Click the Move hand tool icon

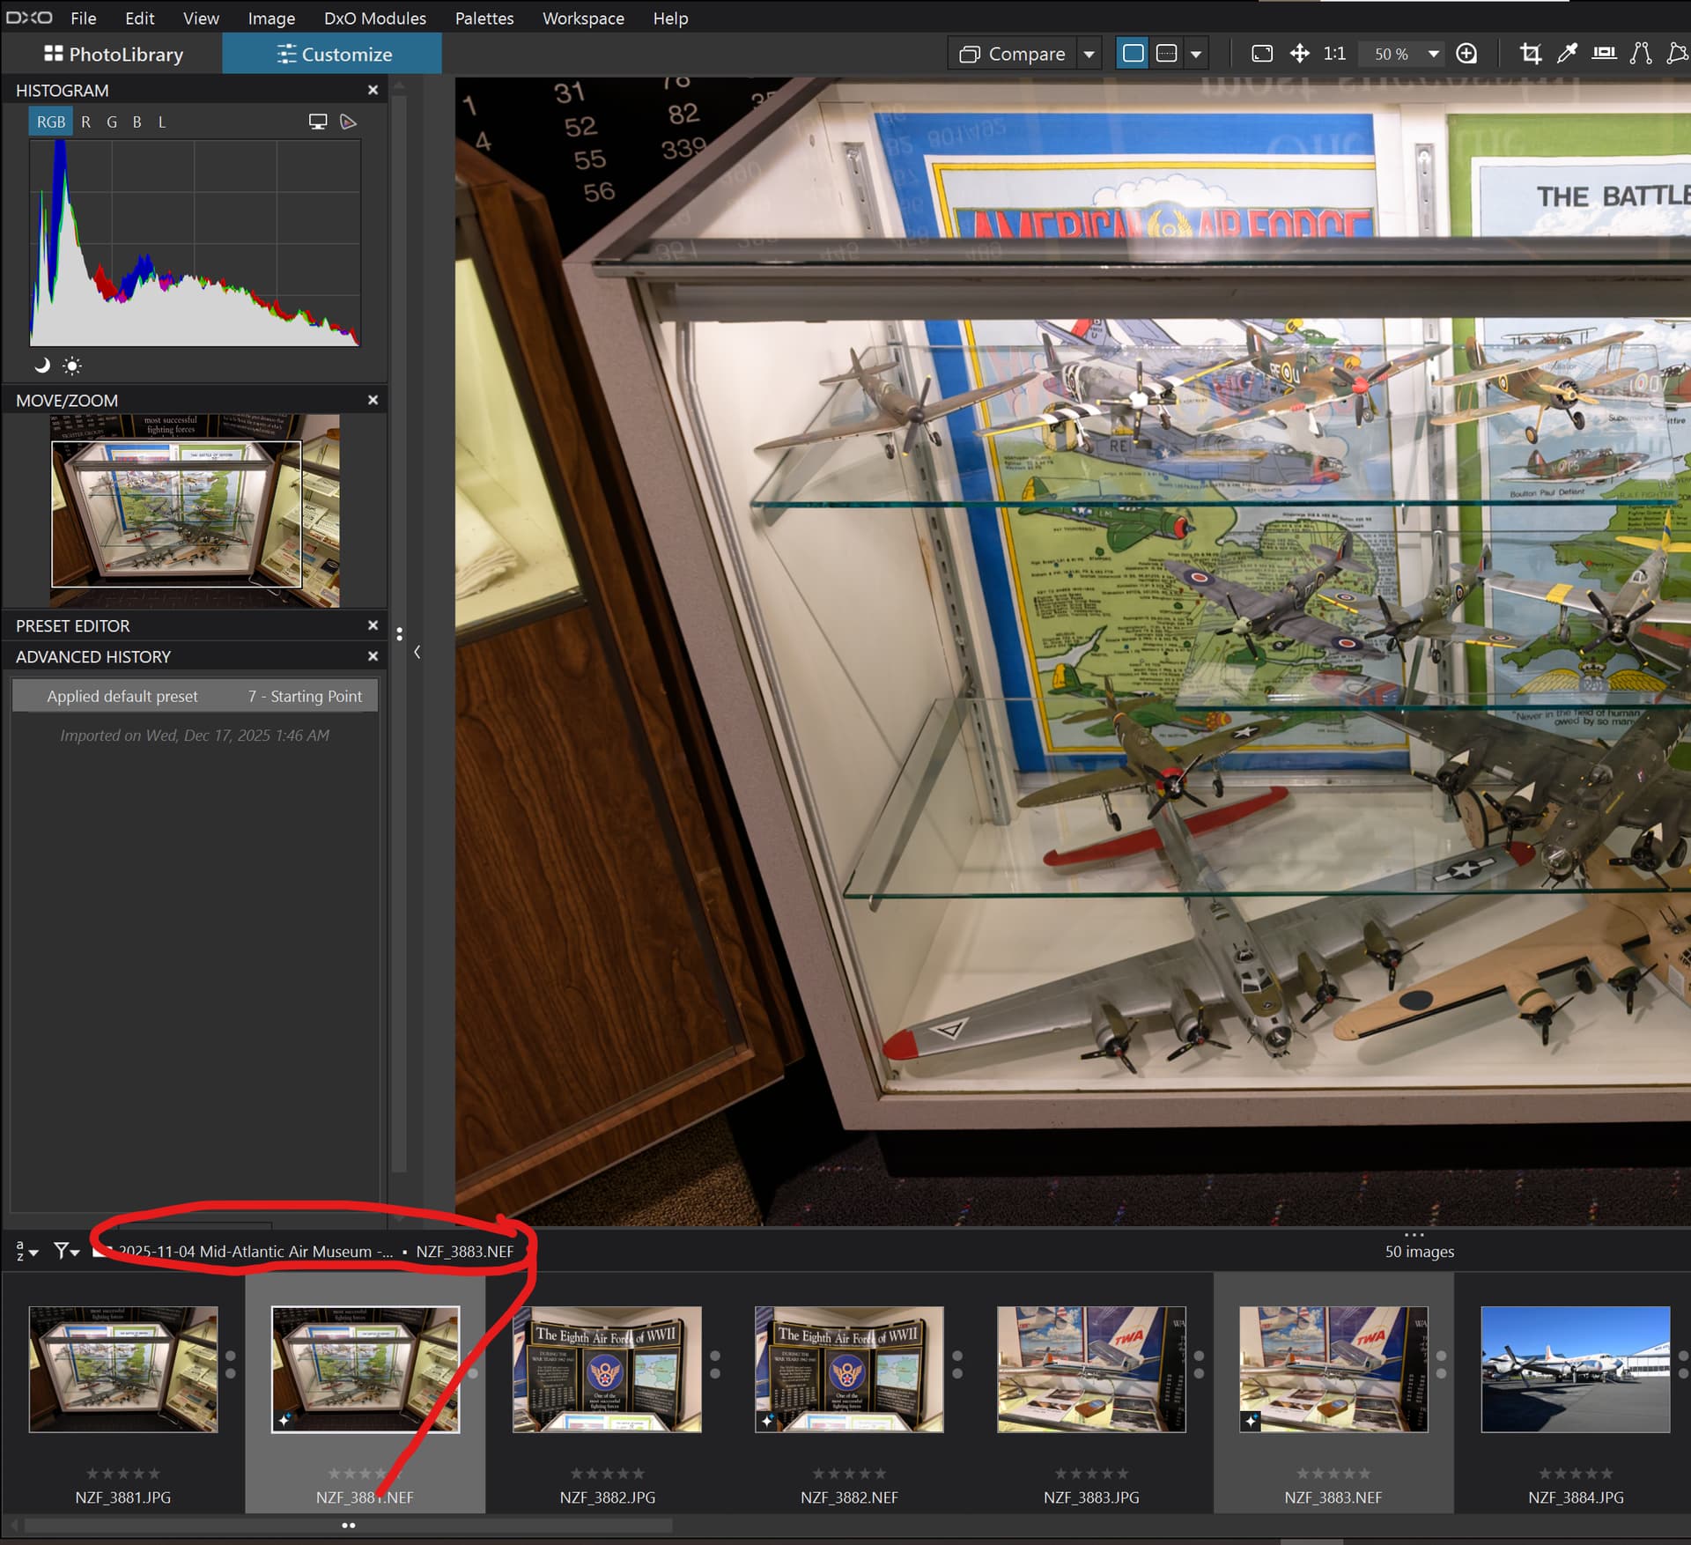[1299, 54]
